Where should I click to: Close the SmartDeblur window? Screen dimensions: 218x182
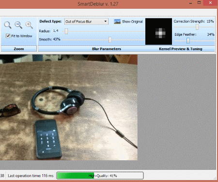(x=210, y=3)
